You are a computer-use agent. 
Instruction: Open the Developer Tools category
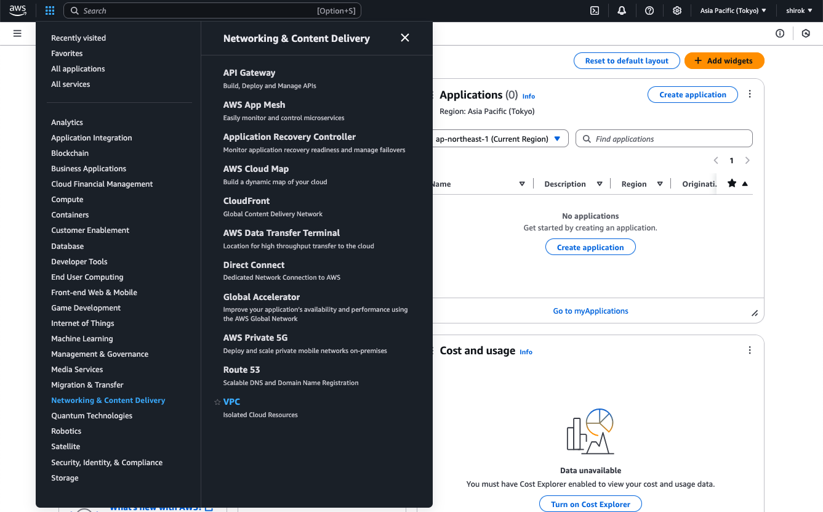point(79,262)
